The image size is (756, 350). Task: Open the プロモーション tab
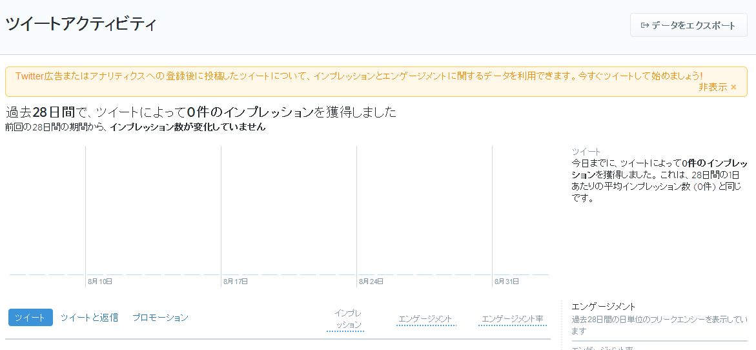160,318
